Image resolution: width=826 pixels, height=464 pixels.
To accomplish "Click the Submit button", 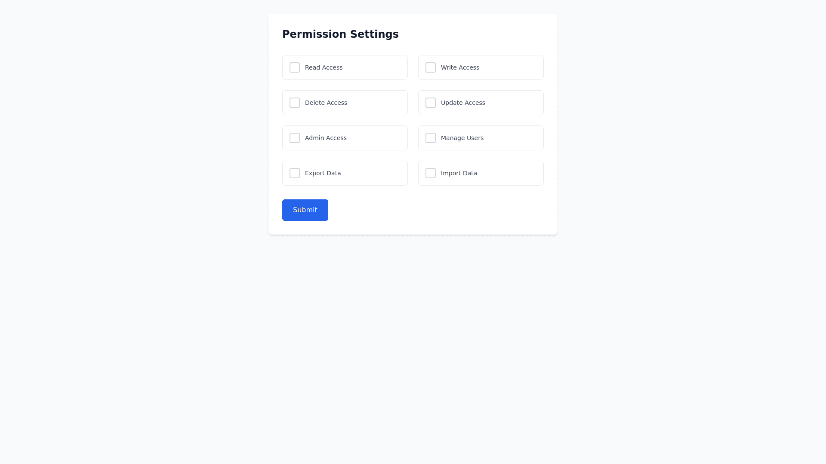I will point(305,210).
